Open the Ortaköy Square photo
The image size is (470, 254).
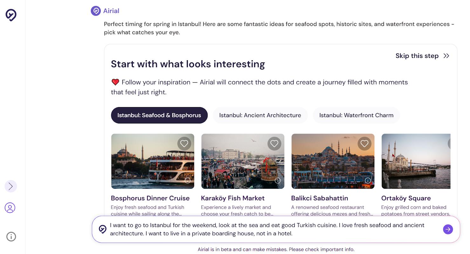[x=416, y=161]
